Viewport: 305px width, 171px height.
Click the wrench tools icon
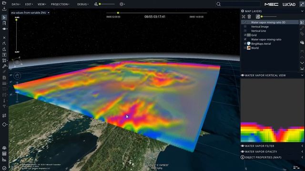click(x=4, y=66)
